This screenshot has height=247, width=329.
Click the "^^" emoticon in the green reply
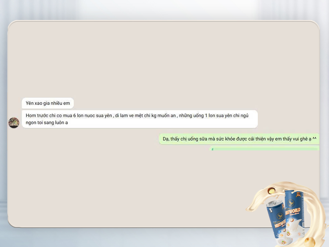[314, 139]
